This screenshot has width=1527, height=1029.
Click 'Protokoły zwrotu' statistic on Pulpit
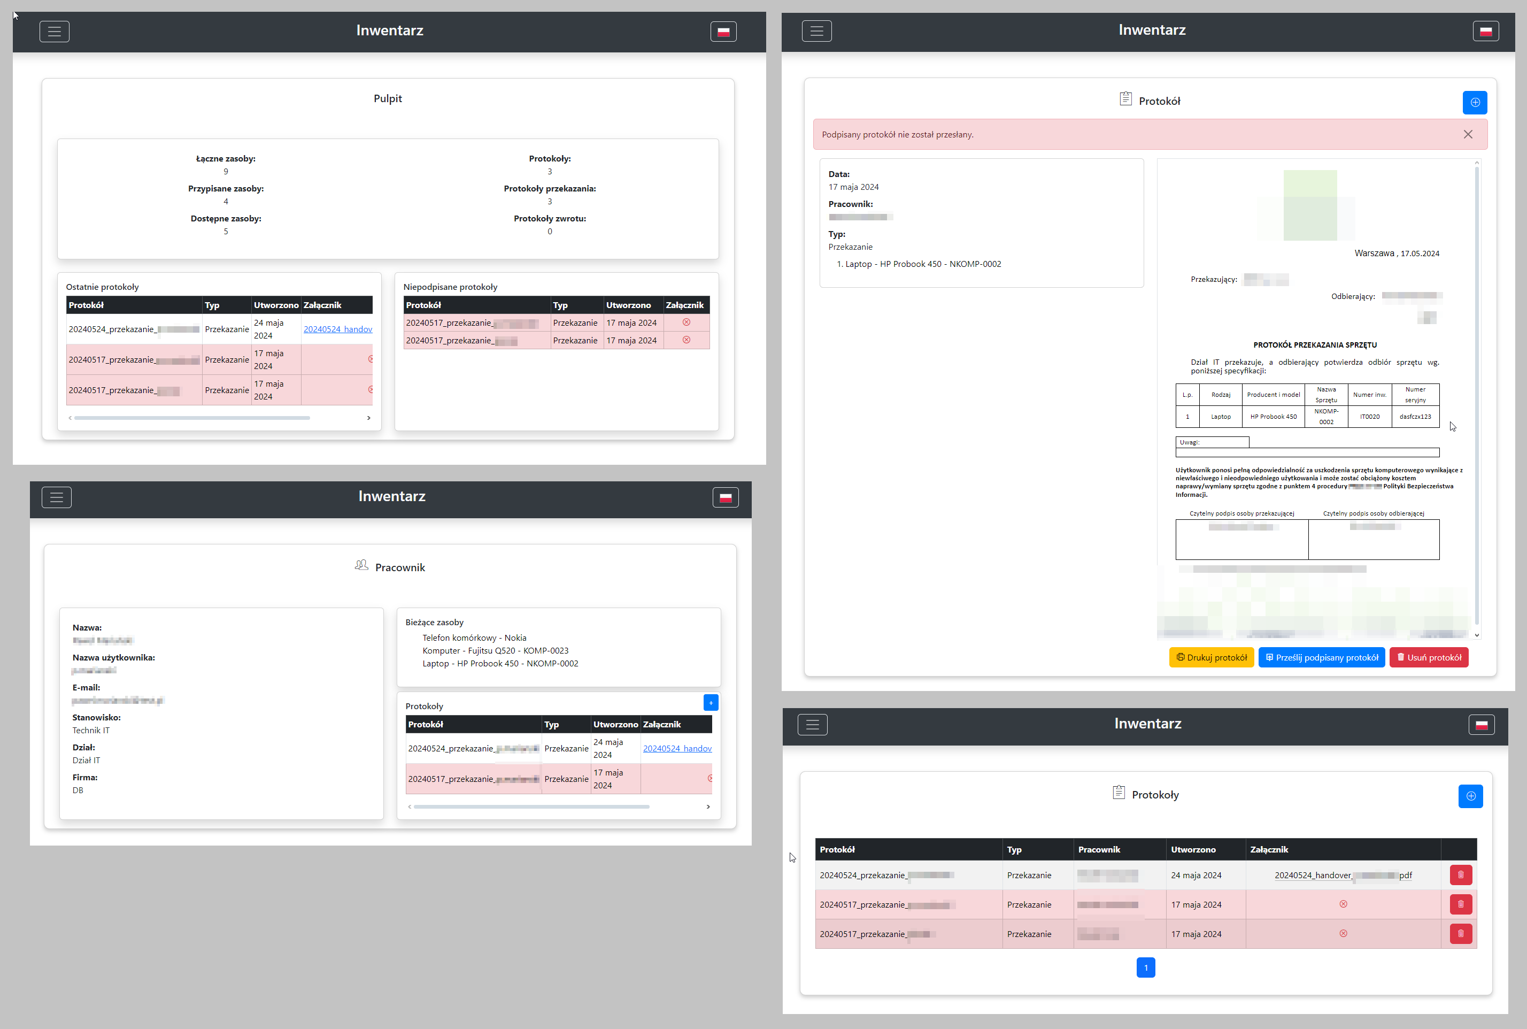tap(550, 225)
